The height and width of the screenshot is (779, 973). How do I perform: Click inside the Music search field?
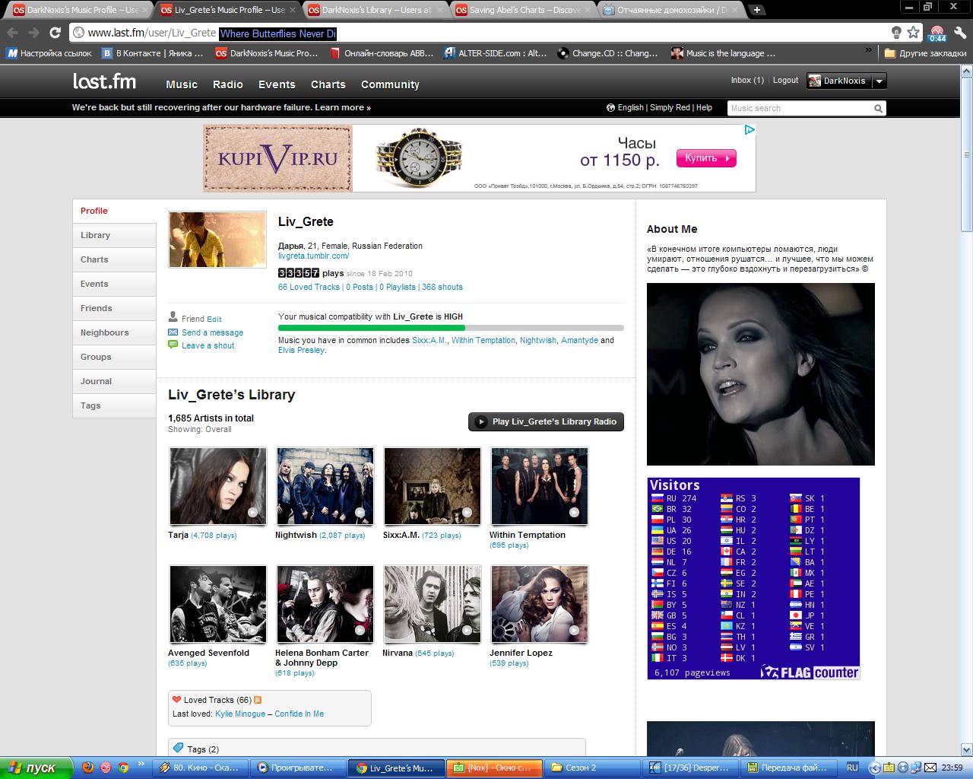(799, 108)
